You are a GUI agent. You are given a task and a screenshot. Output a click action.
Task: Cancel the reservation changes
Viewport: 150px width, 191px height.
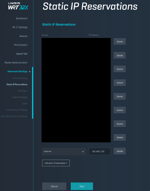pos(54,186)
